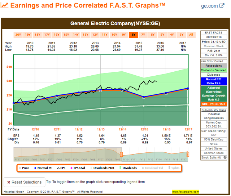Enable the Splits legend item
Image resolution: width=231 pixels, height=196 pixels.
[x=174, y=168]
